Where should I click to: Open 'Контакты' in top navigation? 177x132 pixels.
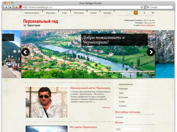[x=107, y=13]
